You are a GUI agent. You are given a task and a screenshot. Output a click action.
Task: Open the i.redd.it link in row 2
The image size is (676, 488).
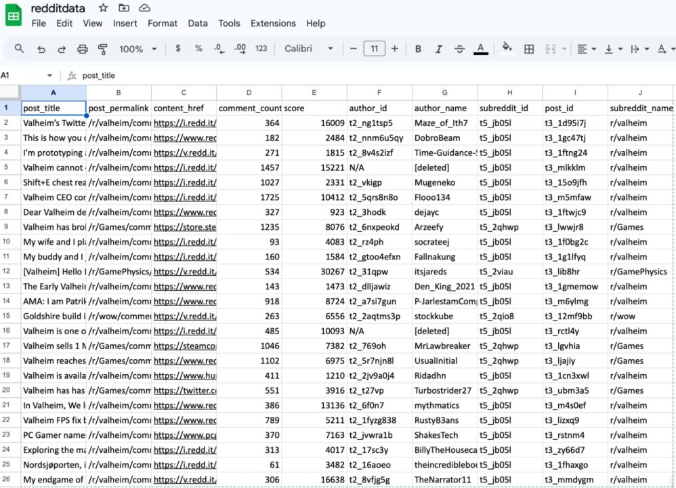coord(185,123)
